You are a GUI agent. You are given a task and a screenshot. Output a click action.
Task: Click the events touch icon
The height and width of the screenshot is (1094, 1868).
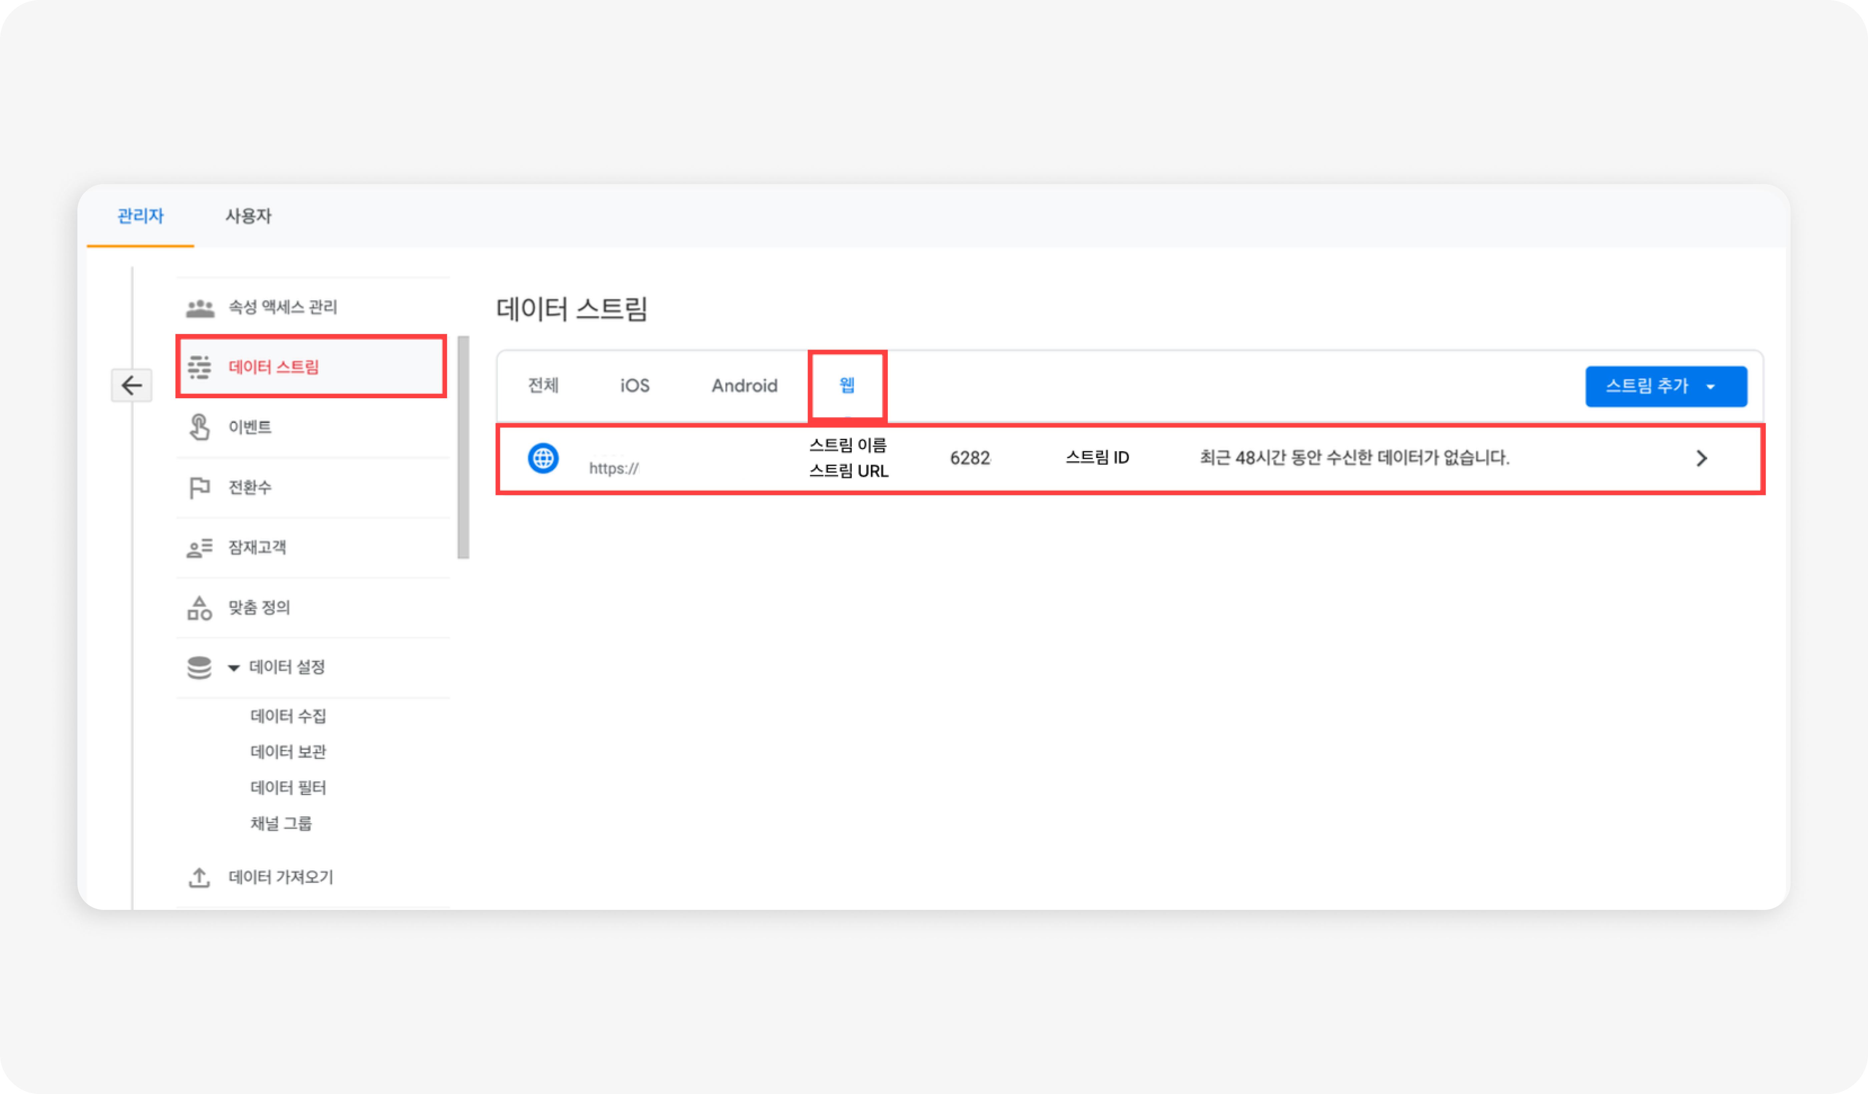[199, 427]
